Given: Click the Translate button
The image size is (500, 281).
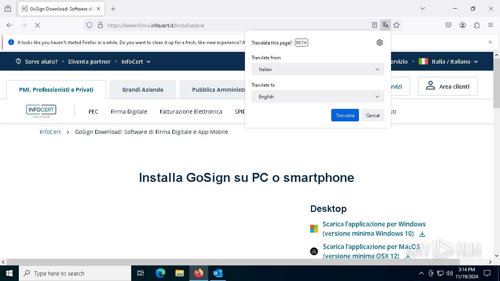Looking at the screenshot, I should (x=345, y=115).
